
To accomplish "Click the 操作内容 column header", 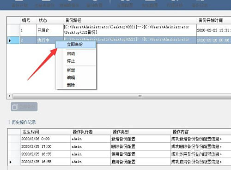I will (x=201, y=132).
